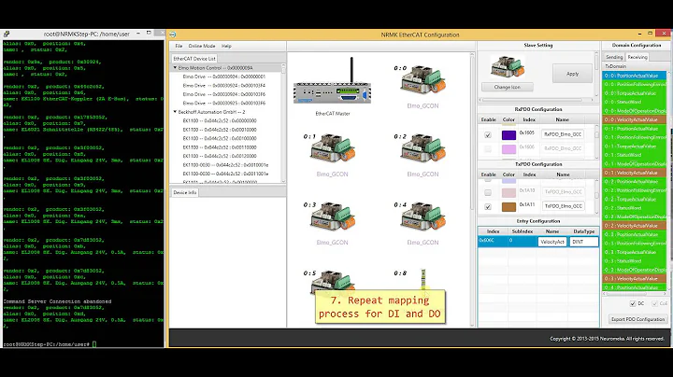The width and height of the screenshot is (673, 377).
Task: Open the Help menu
Action: point(226,46)
